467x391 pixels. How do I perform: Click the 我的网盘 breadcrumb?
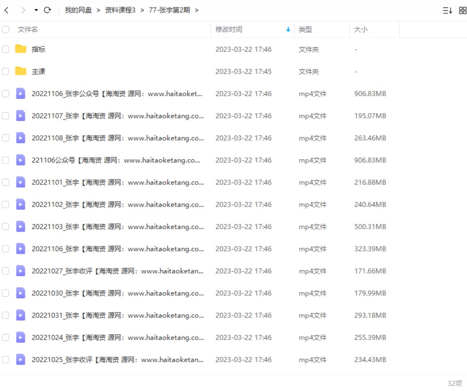coord(78,10)
